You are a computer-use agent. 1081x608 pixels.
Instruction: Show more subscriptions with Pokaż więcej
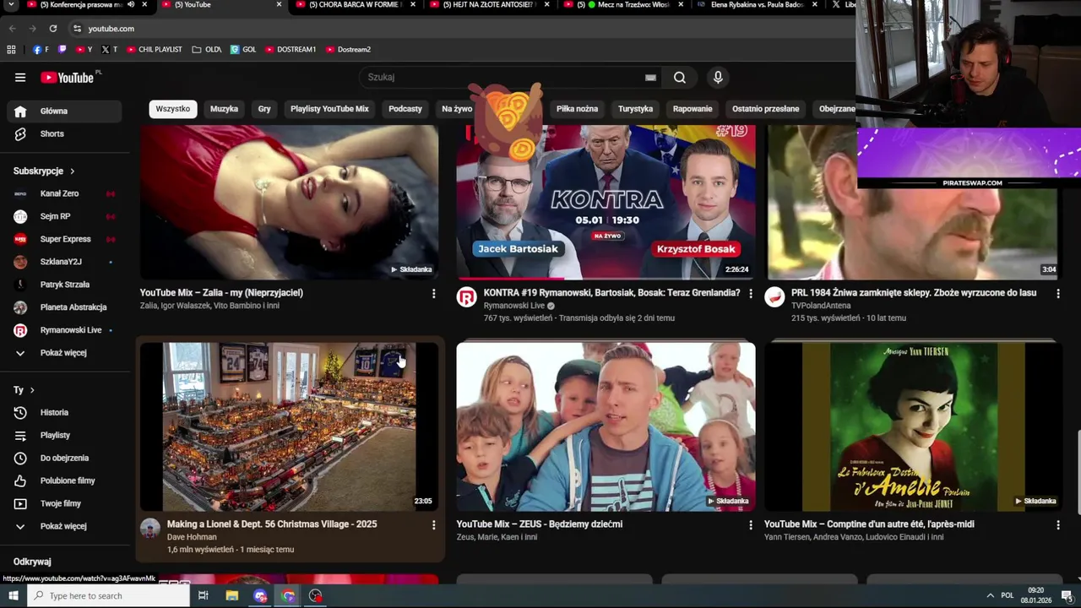click(64, 352)
